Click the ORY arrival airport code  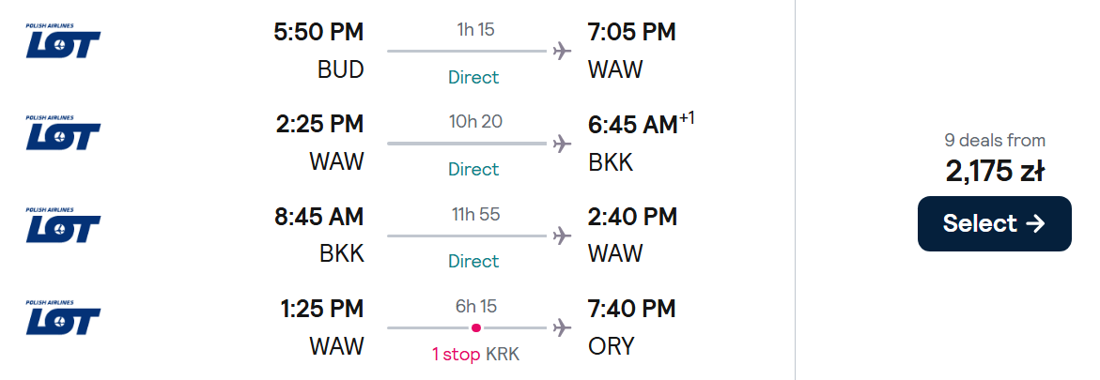click(x=611, y=346)
